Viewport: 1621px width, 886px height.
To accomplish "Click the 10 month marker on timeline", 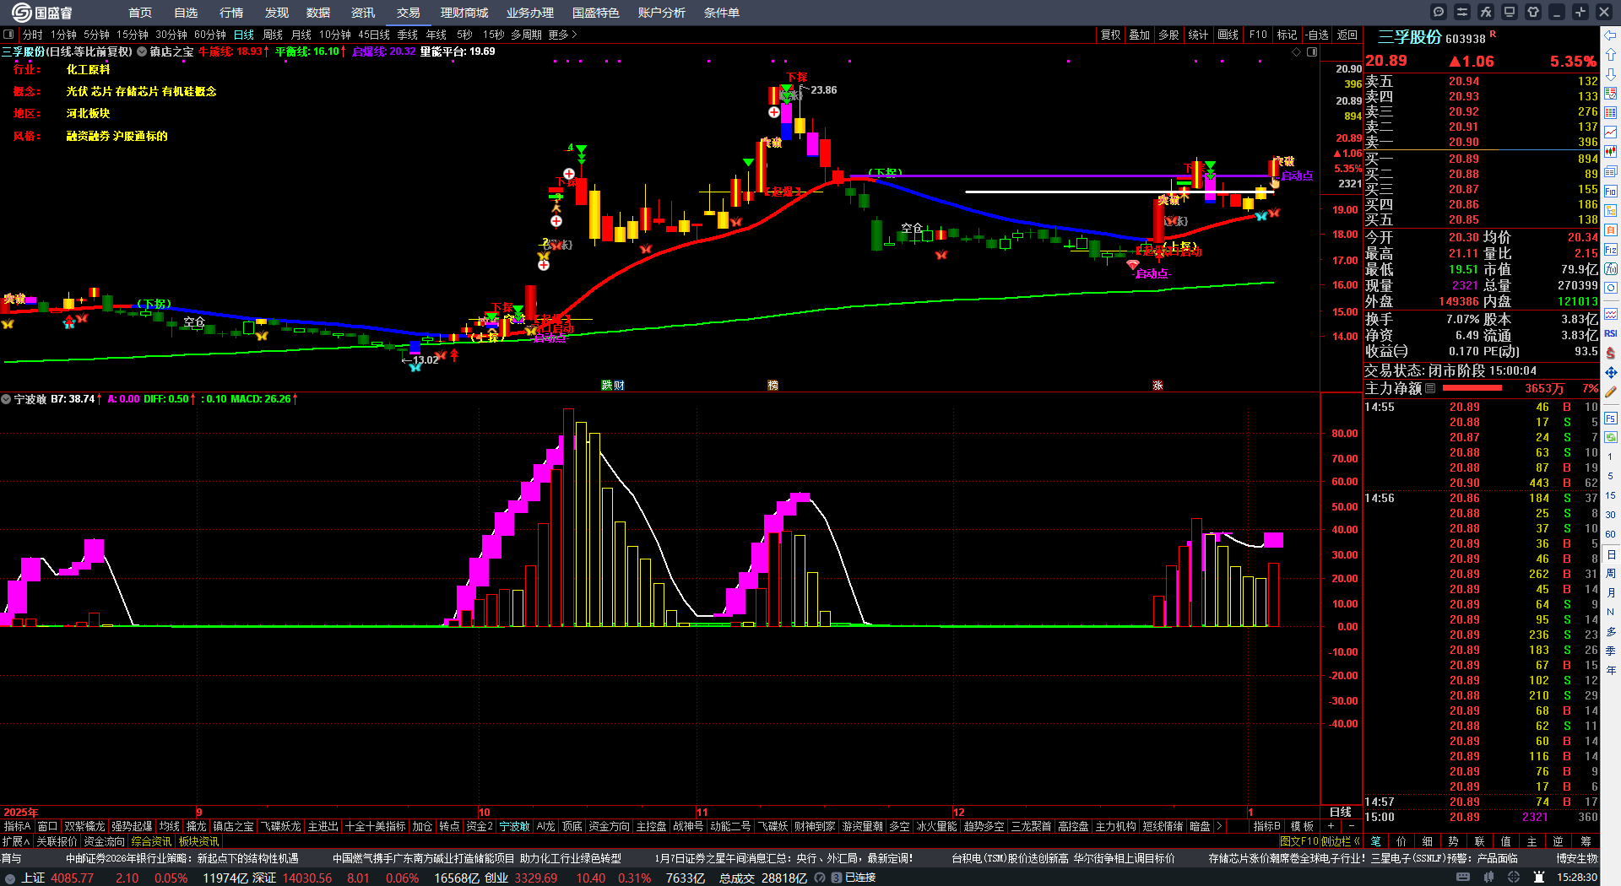I will click(484, 813).
